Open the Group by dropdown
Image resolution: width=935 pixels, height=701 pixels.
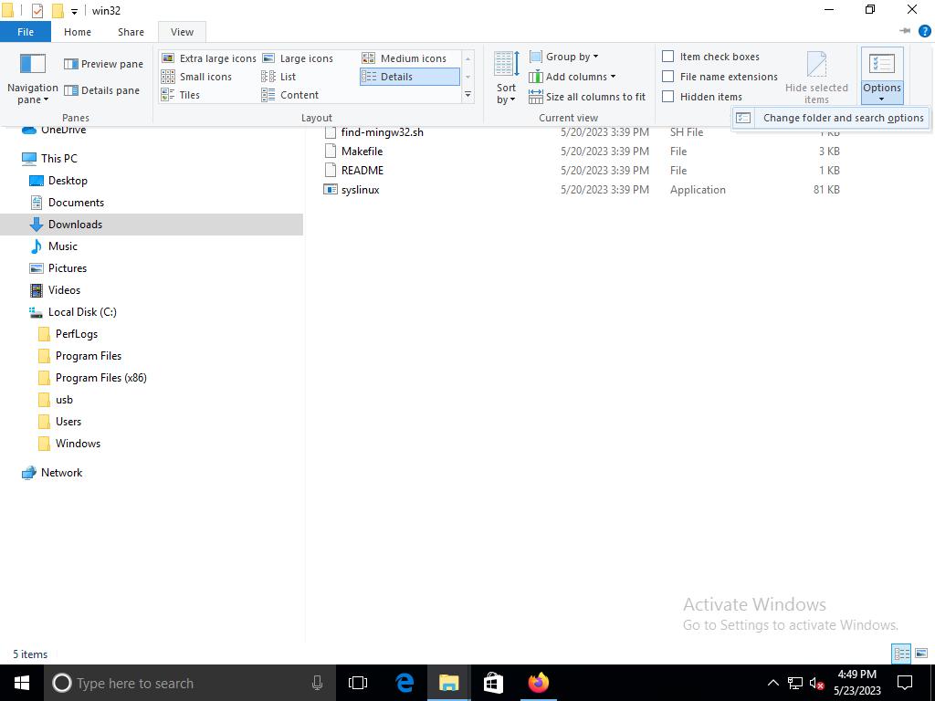(564, 57)
